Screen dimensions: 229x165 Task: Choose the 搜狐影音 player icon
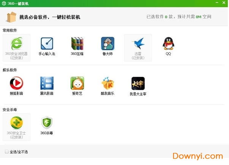coord(16,83)
